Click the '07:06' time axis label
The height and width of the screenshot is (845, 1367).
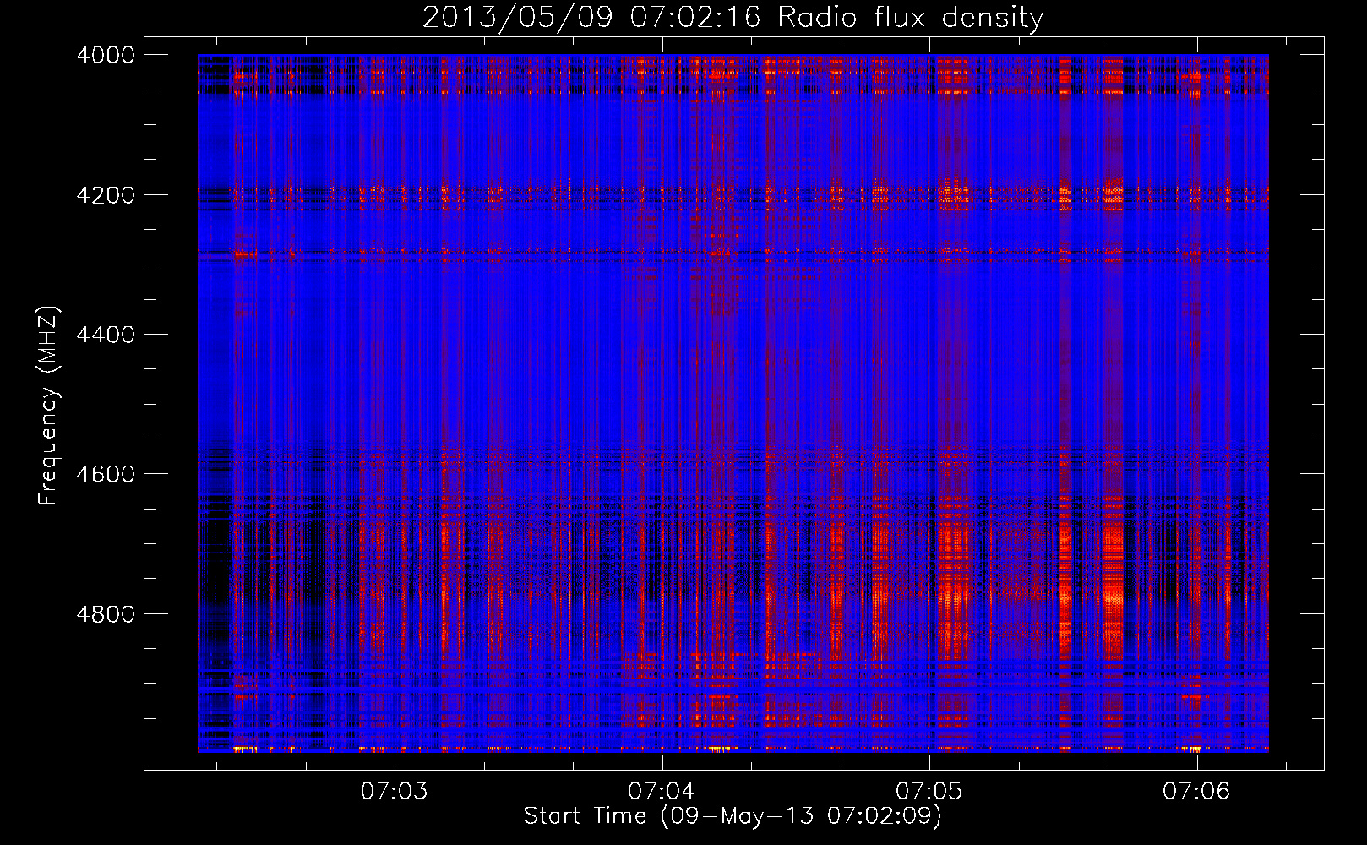(x=1196, y=792)
